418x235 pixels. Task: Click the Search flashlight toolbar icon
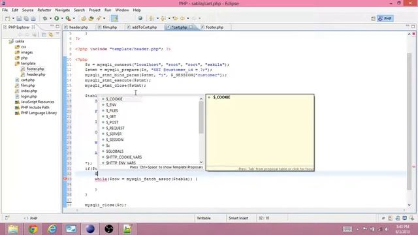point(99,18)
